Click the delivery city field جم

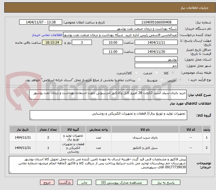(x=156, y=66)
